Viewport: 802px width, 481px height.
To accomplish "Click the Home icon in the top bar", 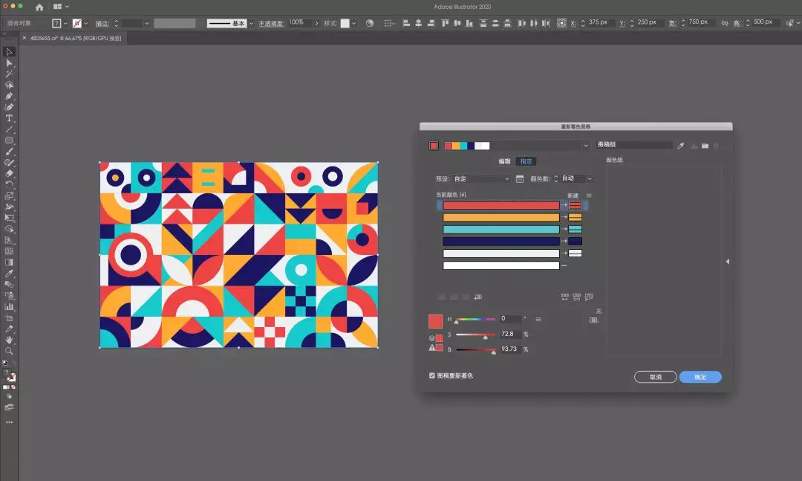I will pyautogui.click(x=39, y=7).
